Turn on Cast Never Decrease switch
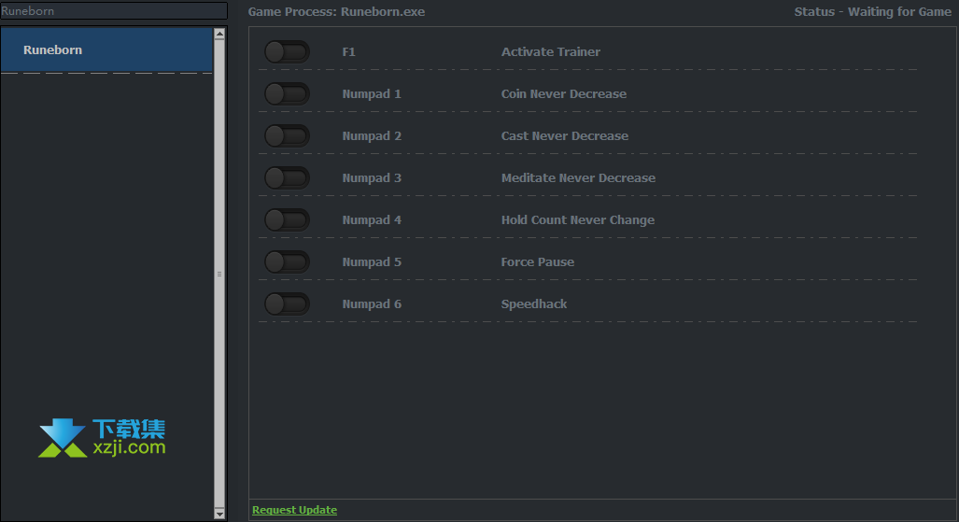This screenshot has width=959, height=522. tap(286, 136)
